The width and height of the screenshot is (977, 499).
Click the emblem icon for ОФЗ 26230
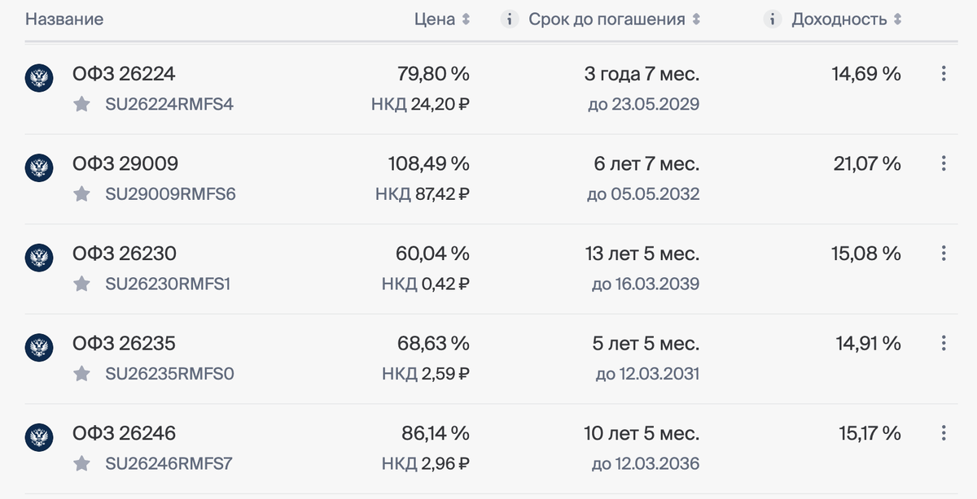click(x=39, y=258)
